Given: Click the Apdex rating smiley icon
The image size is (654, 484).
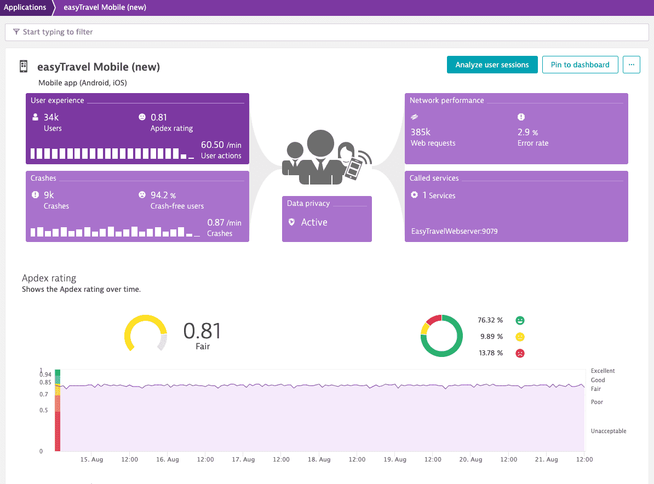Looking at the screenshot, I should [x=142, y=117].
